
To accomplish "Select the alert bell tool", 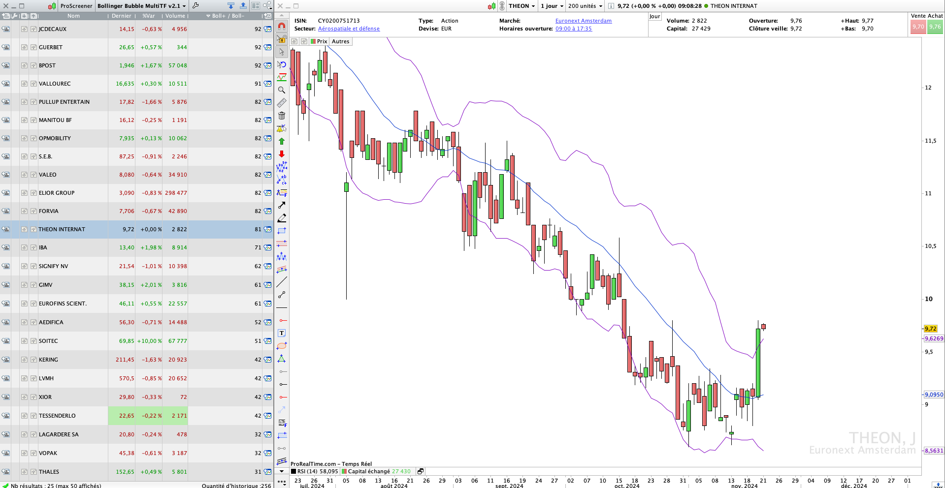I will (282, 128).
